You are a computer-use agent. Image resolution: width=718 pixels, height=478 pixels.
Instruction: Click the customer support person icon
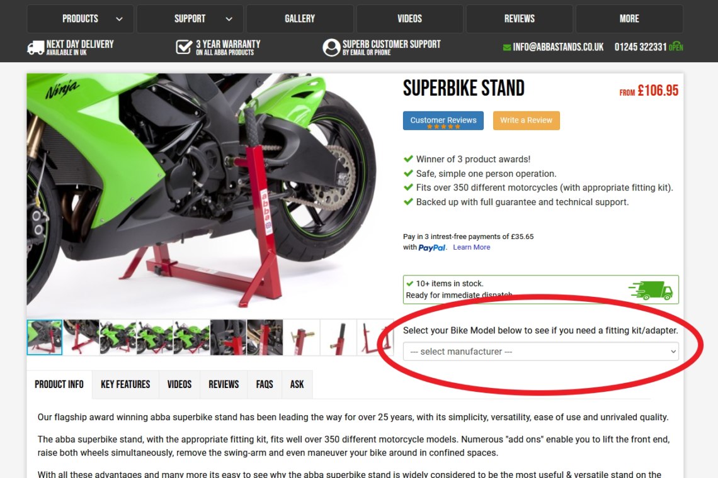(331, 47)
